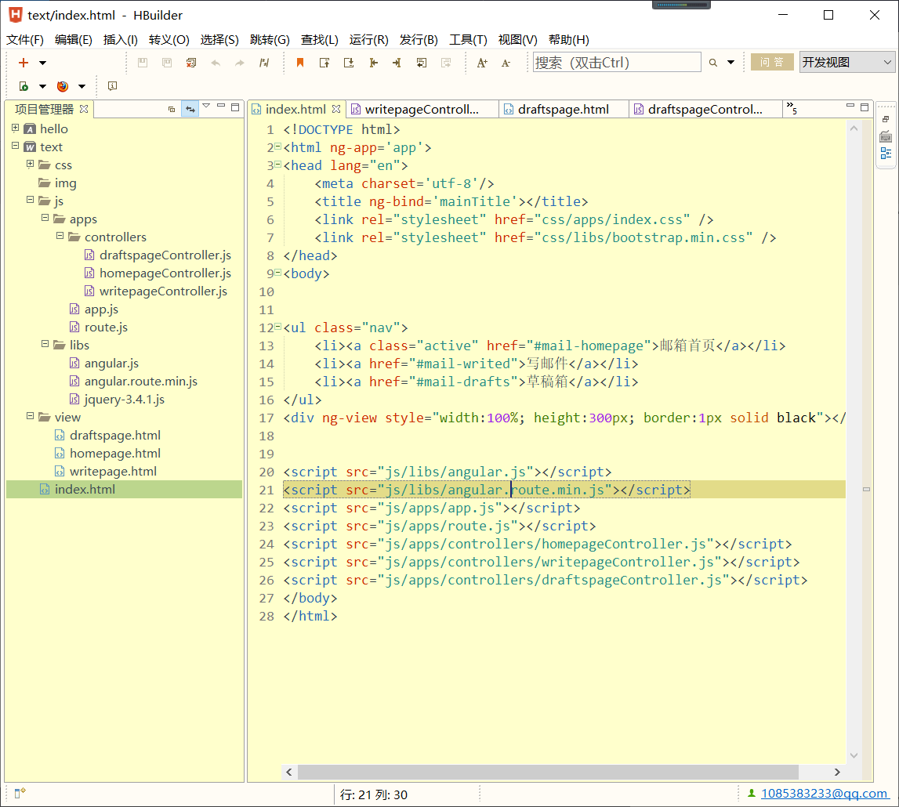The image size is (899, 807).
Task: Collapse the text project node
Action: 16,146
